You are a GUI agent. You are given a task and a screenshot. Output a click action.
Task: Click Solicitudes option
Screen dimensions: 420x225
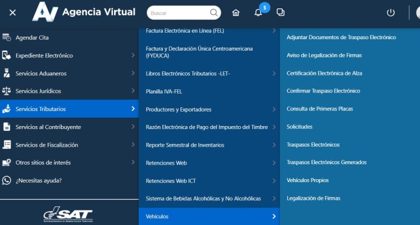point(299,127)
